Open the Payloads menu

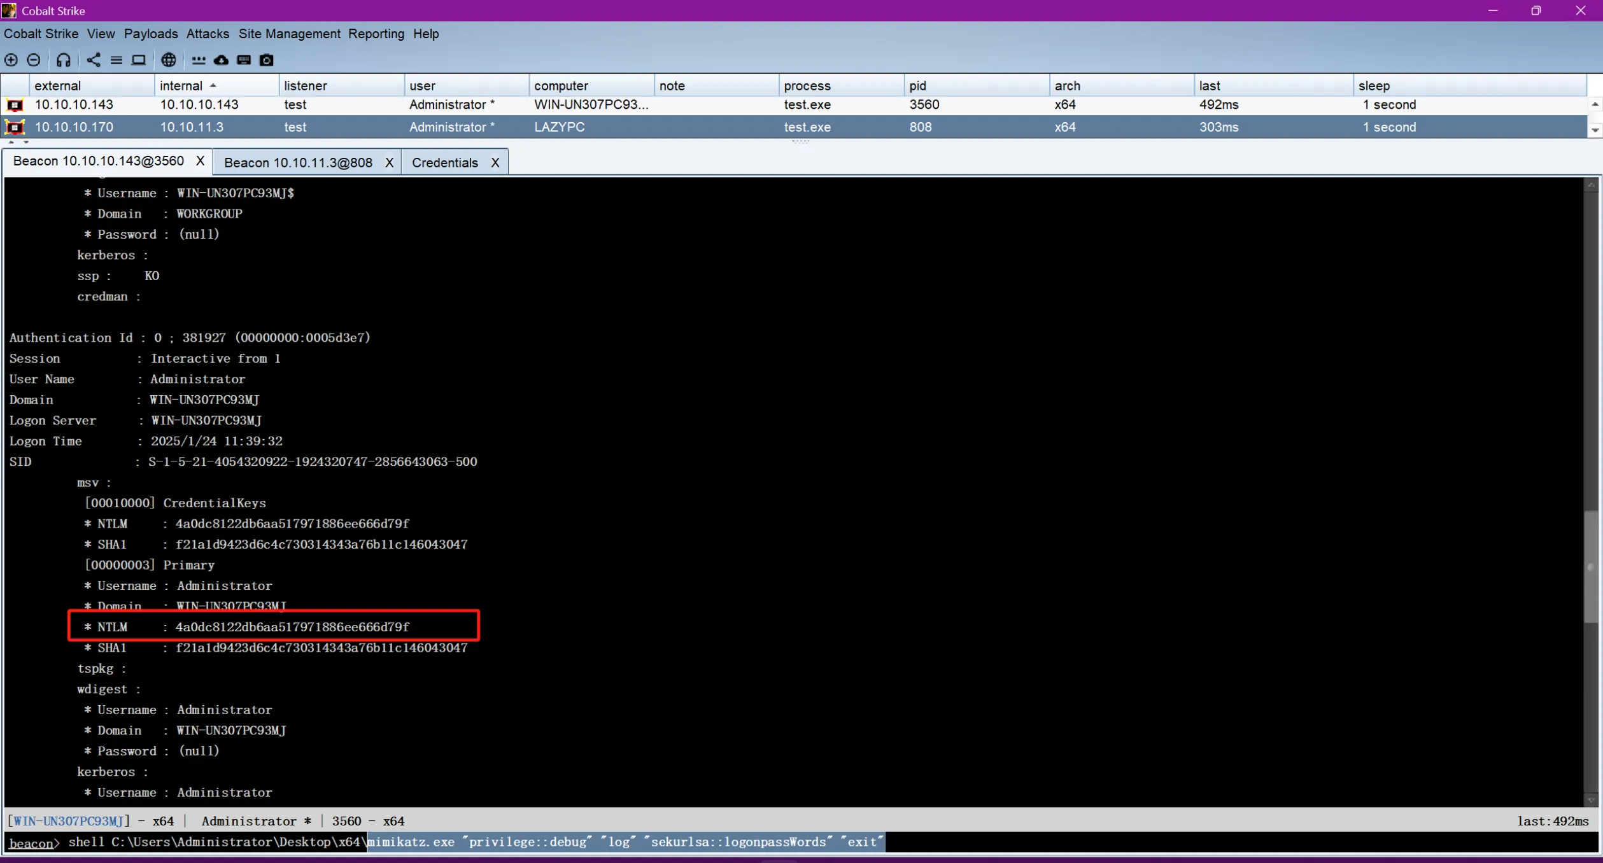tap(151, 34)
